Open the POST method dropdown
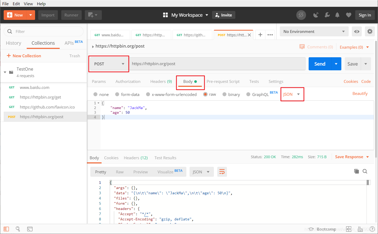Image resolution: width=378 pixels, height=234 pixels. [109, 64]
